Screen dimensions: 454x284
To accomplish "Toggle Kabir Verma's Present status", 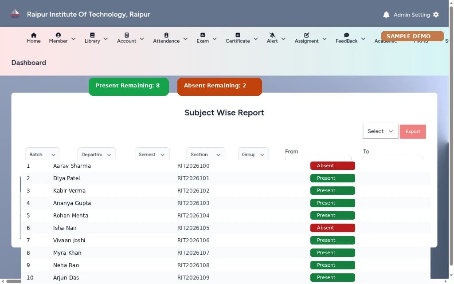I will [333, 191].
